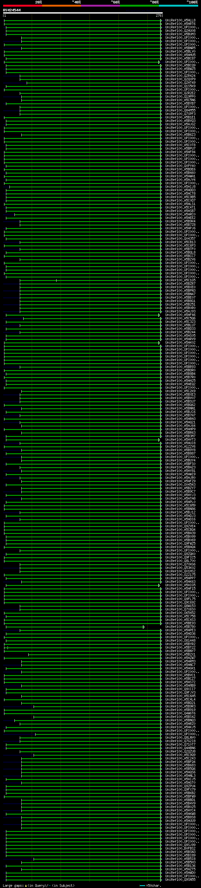The image size is (201, 888).
Task: Select the UniRef100_A5AHU5 label
Action: coord(180,55)
